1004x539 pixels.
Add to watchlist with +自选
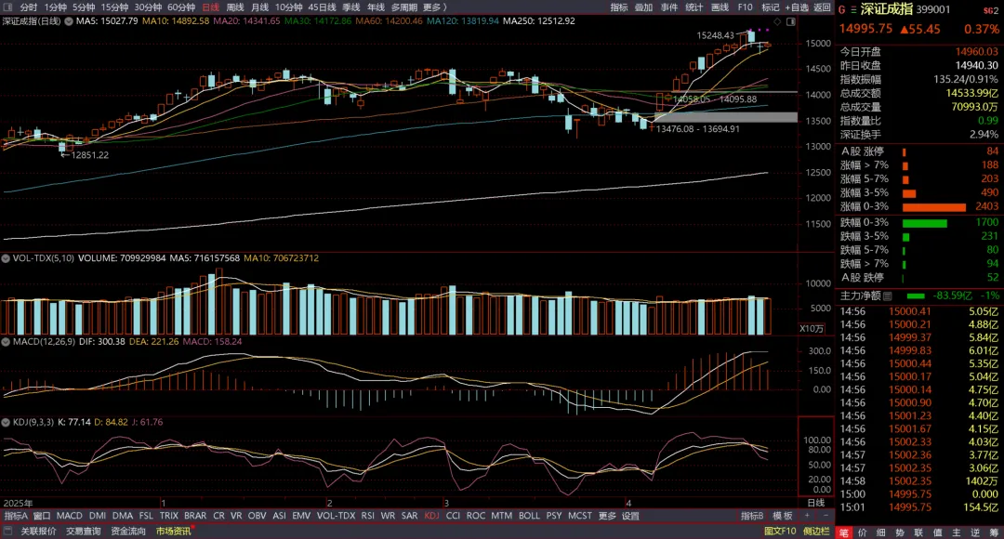coord(798,7)
